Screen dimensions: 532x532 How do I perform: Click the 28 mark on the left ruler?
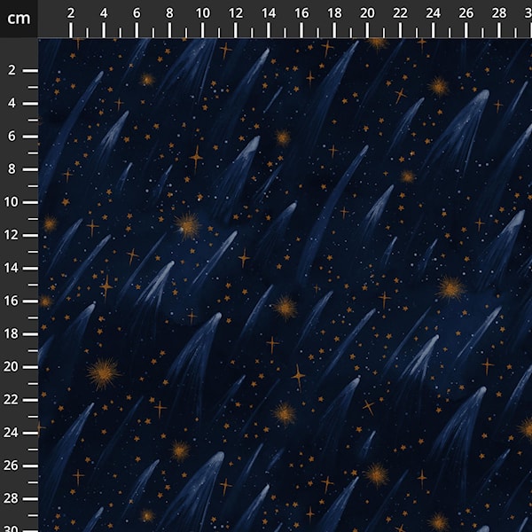tap(14, 497)
